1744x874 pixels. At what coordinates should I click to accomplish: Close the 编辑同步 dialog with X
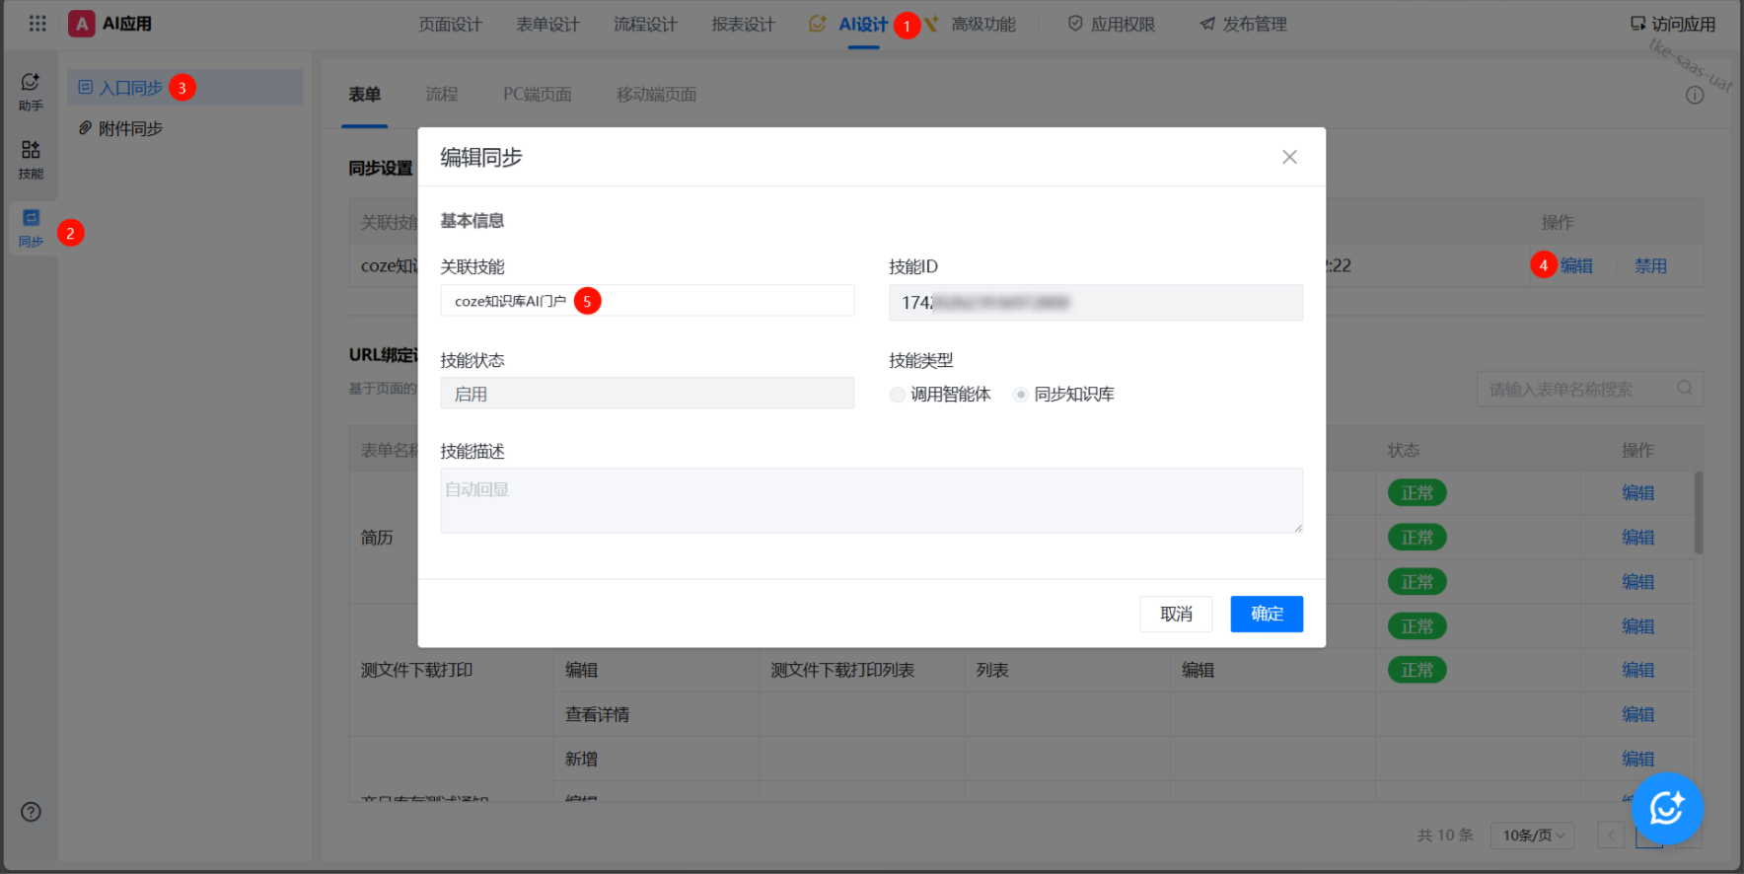[x=1289, y=158]
